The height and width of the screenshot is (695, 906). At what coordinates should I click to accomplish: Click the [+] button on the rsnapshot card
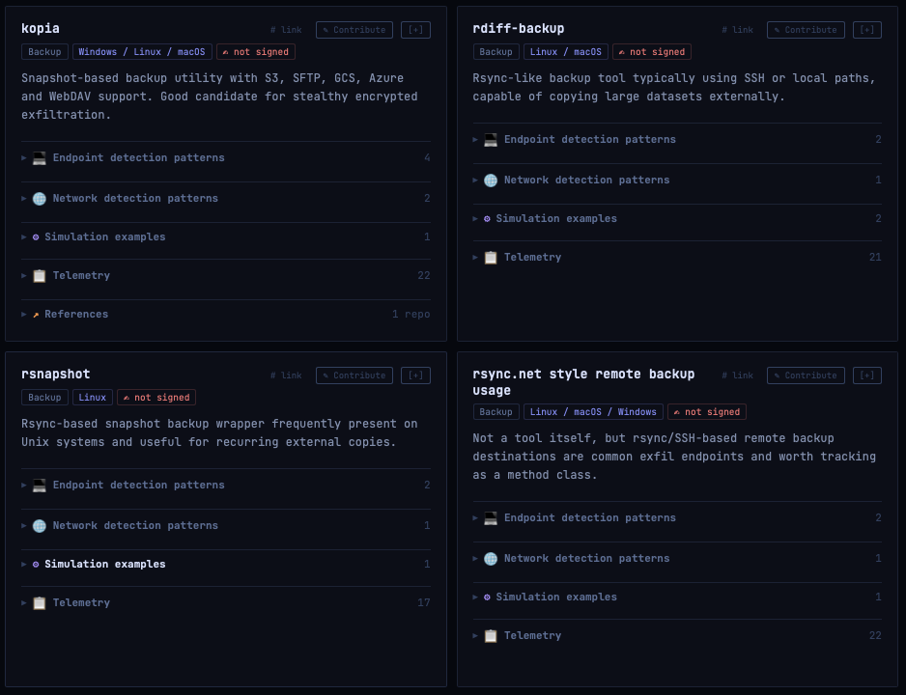415,375
